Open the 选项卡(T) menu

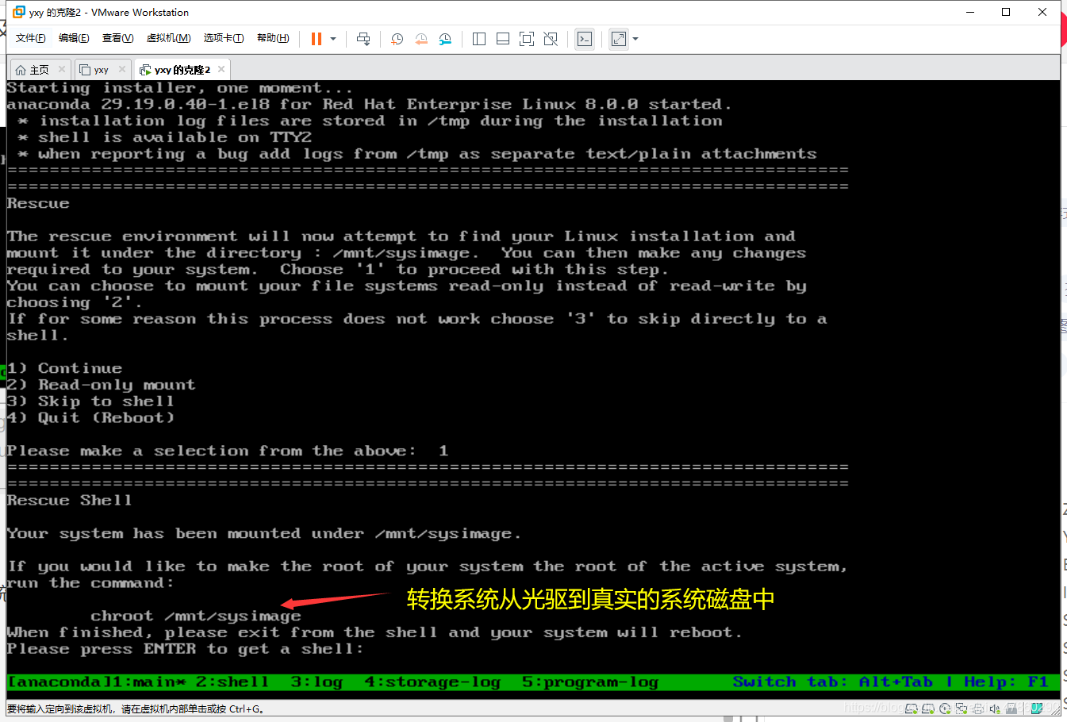224,38
